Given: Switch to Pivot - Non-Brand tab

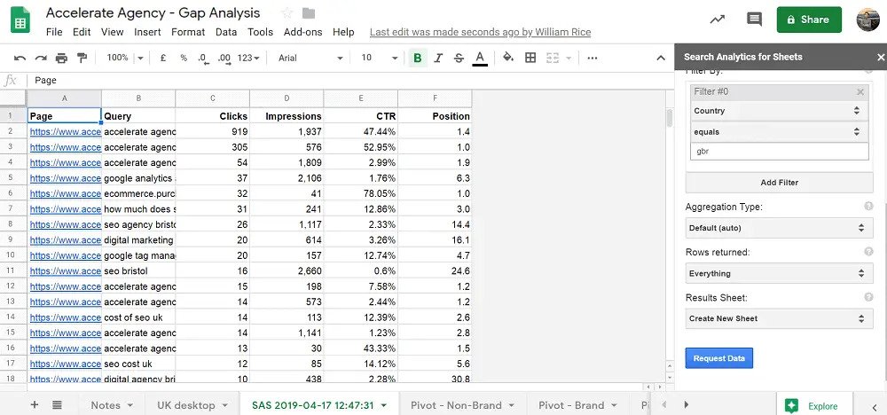Looking at the screenshot, I should point(463,405).
